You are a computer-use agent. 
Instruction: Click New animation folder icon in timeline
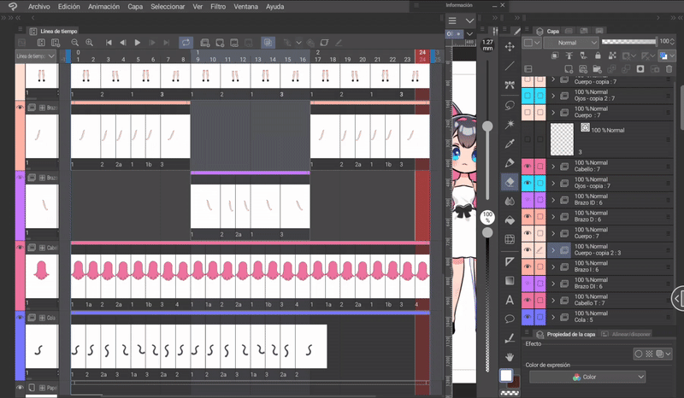pyautogui.click(x=205, y=43)
